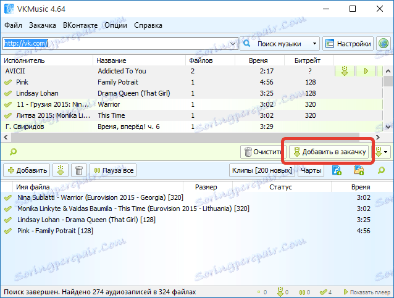
Task: Click the green search icon in download toolbar
Action: 381,170
